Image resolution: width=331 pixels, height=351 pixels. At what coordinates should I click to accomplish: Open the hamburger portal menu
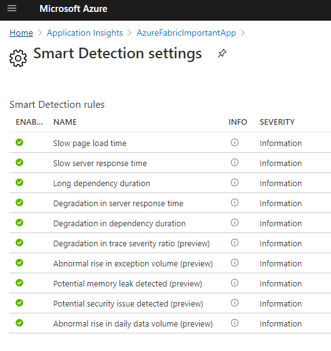12,9
